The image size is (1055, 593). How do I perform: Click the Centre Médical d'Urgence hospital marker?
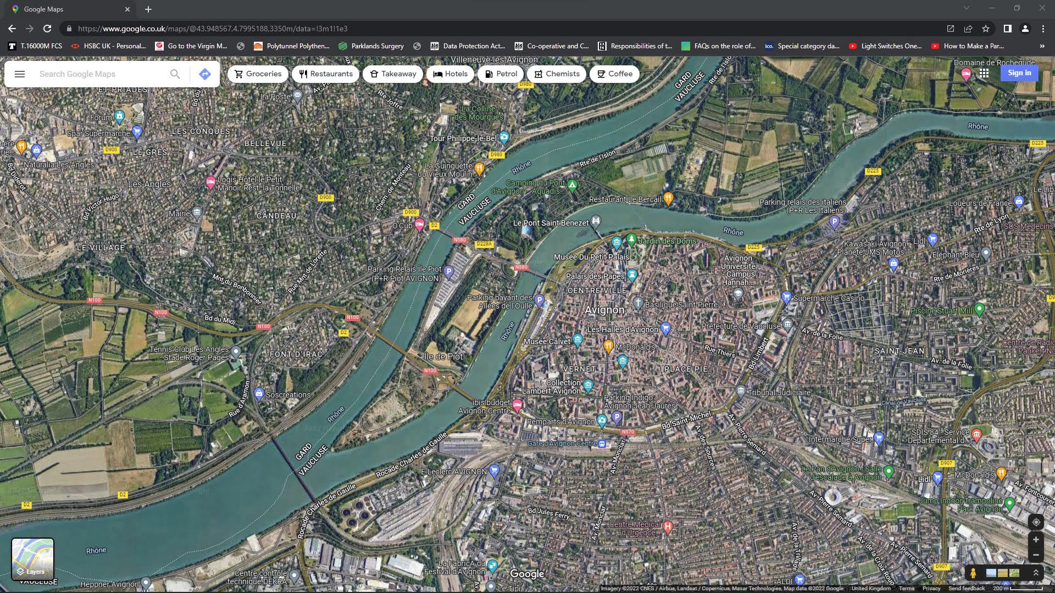[668, 527]
